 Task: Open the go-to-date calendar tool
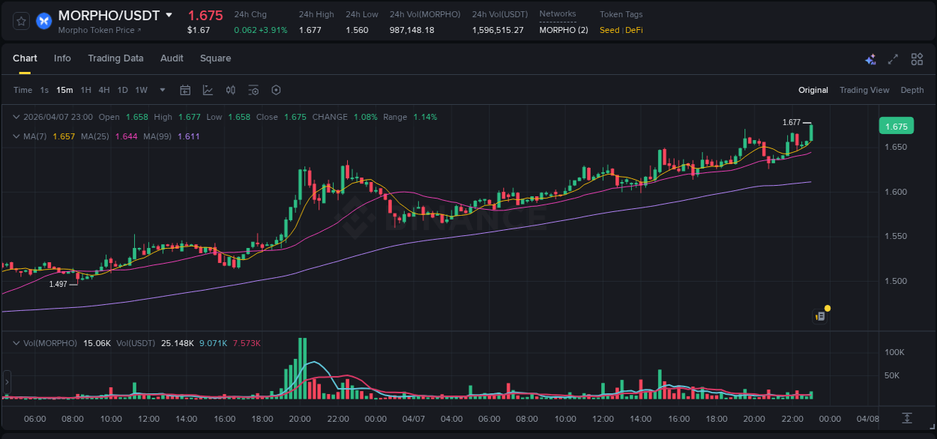pos(185,90)
